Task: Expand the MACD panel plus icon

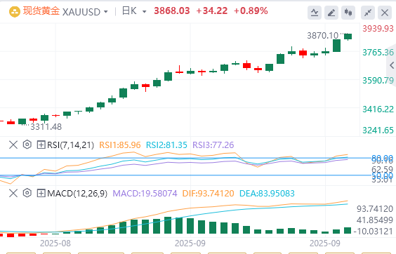Action: [x=41, y=194]
